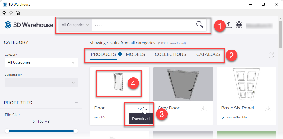
Task: Click the Home navigation icon
Action: (18, 13)
